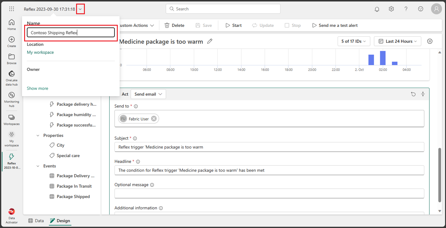Open Last 24 Hours time range
Viewport: 446px width, 228px height.
pos(397,41)
